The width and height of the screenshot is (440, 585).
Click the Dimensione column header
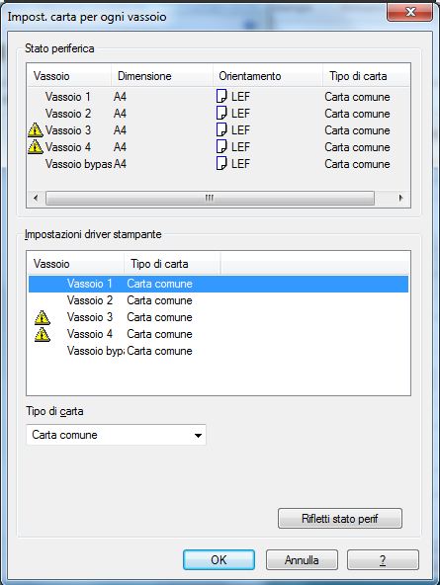162,76
